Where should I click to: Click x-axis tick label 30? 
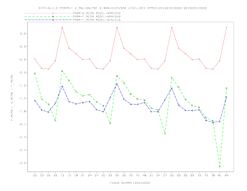[x=103, y=175]
